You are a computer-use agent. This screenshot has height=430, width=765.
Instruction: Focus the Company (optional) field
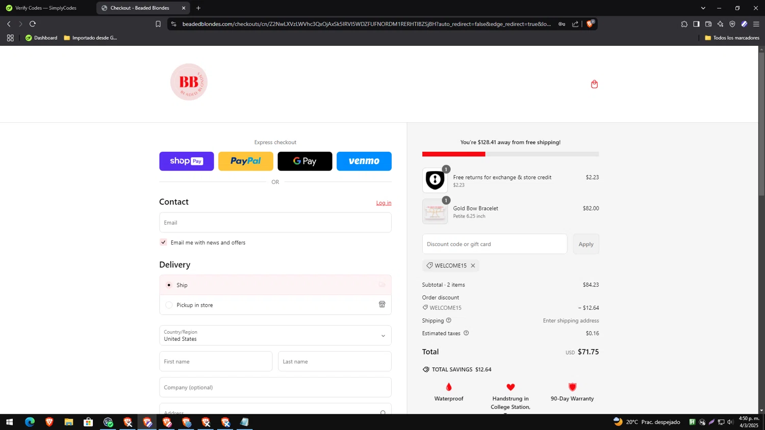pyautogui.click(x=275, y=387)
